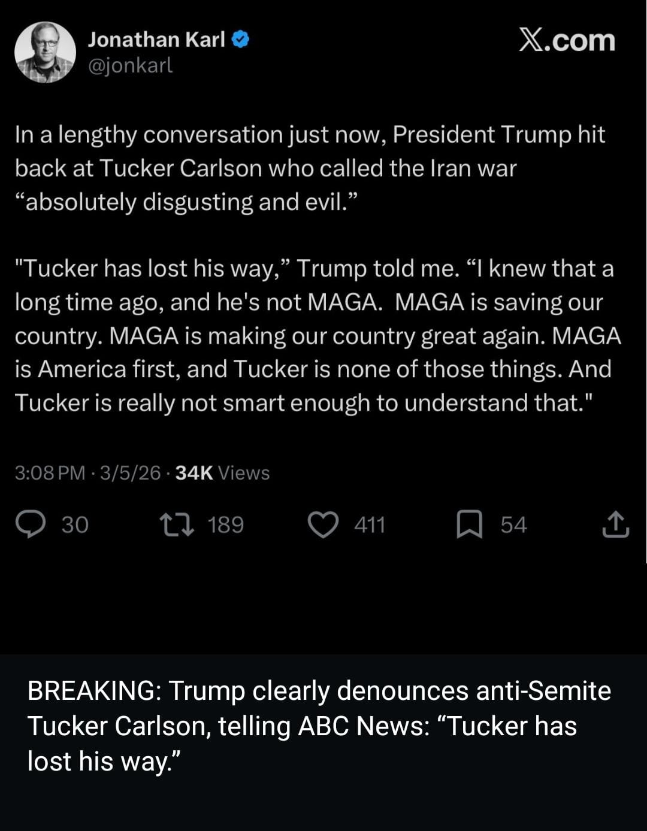Click the blue verified badge

[241, 40]
